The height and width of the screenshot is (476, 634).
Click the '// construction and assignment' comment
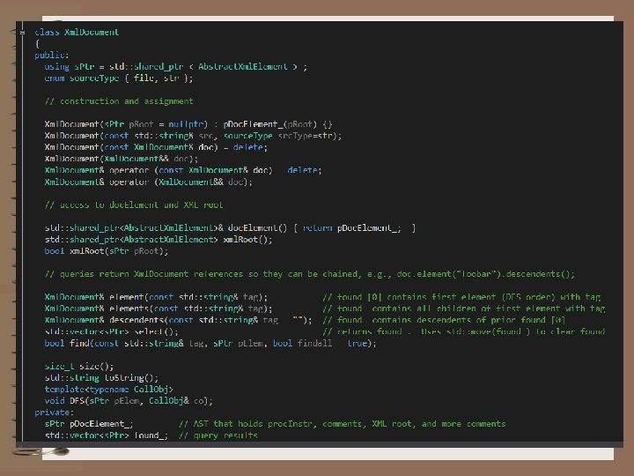119,101
